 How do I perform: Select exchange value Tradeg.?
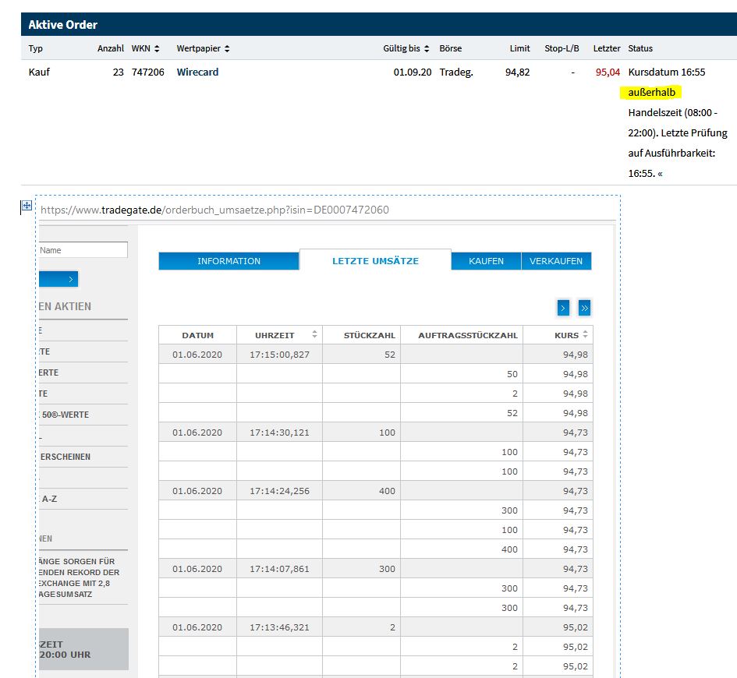pyautogui.click(x=456, y=72)
